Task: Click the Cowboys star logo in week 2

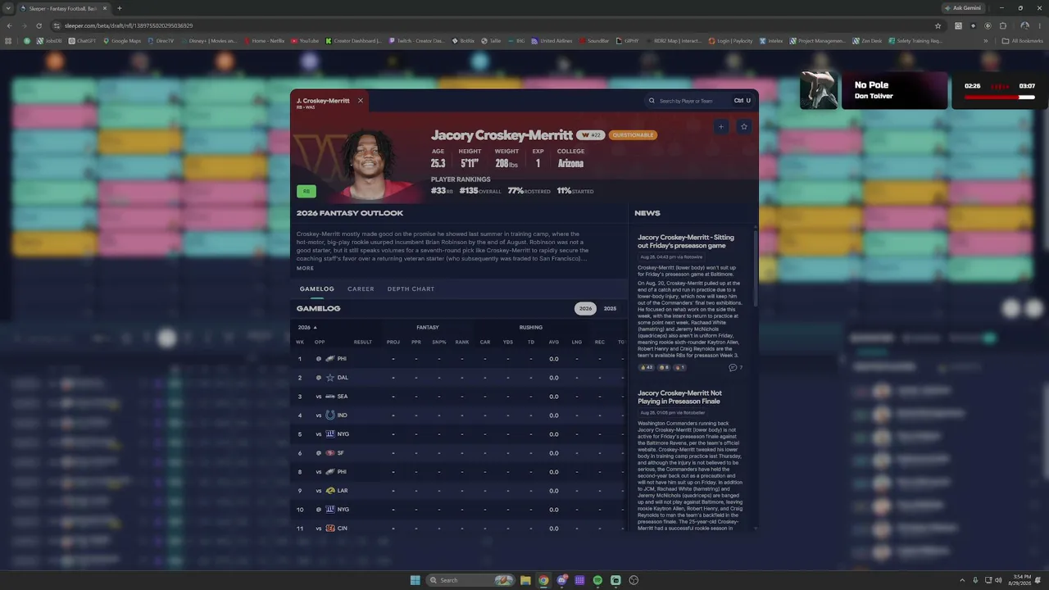Action: click(x=330, y=378)
